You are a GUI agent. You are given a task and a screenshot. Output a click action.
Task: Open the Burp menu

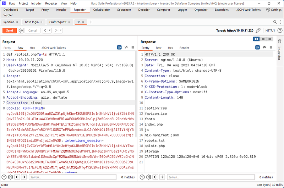click(12, 4)
